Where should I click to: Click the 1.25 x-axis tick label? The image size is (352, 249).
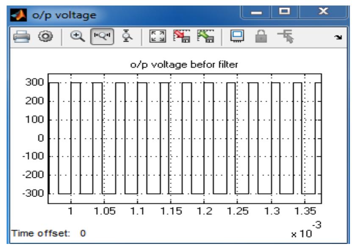(238, 211)
